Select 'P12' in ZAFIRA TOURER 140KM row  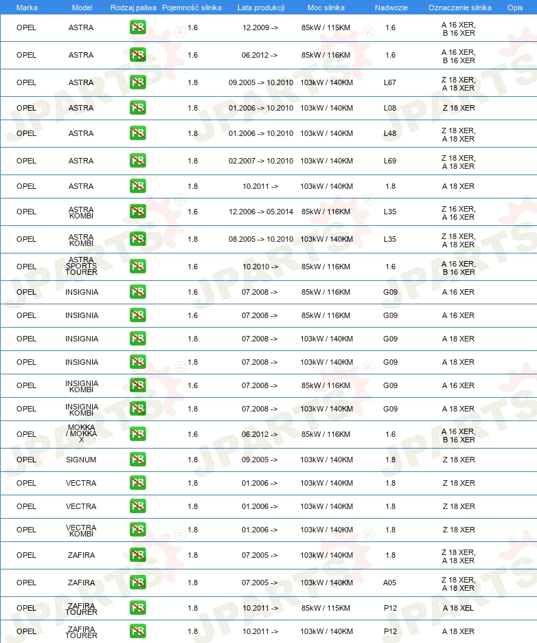coord(390,631)
